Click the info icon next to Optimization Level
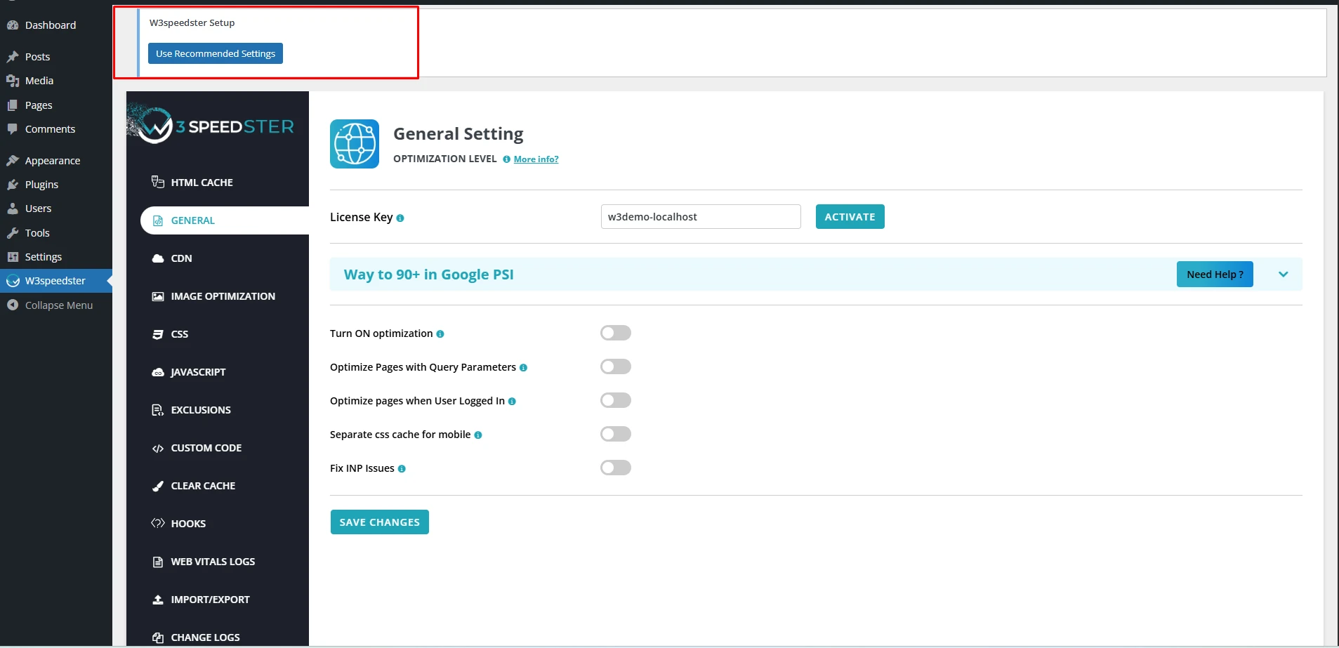This screenshot has width=1339, height=648. pos(506,159)
